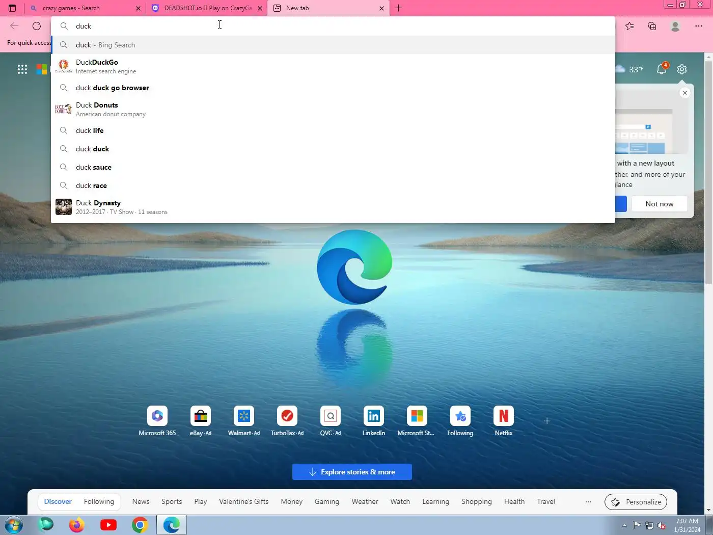Open the Play feed category
The image size is (713, 535).
tap(201, 502)
